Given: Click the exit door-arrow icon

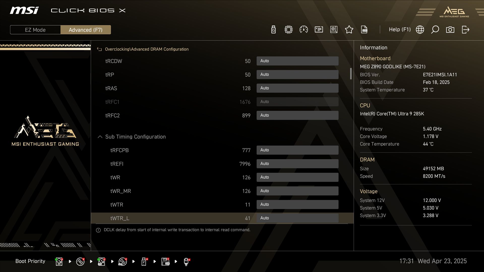Looking at the screenshot, I should 465,30.
